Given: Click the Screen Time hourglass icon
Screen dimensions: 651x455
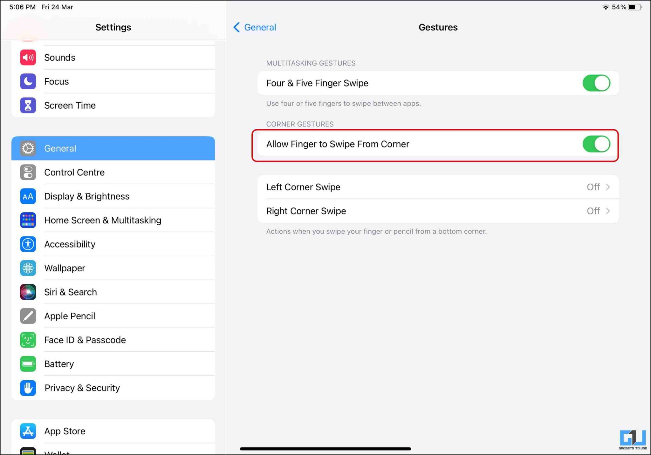Looking at the screenshot, I should point(28,105).
